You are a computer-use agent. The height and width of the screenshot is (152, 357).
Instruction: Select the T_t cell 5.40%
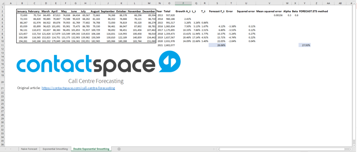pos(205,41)
